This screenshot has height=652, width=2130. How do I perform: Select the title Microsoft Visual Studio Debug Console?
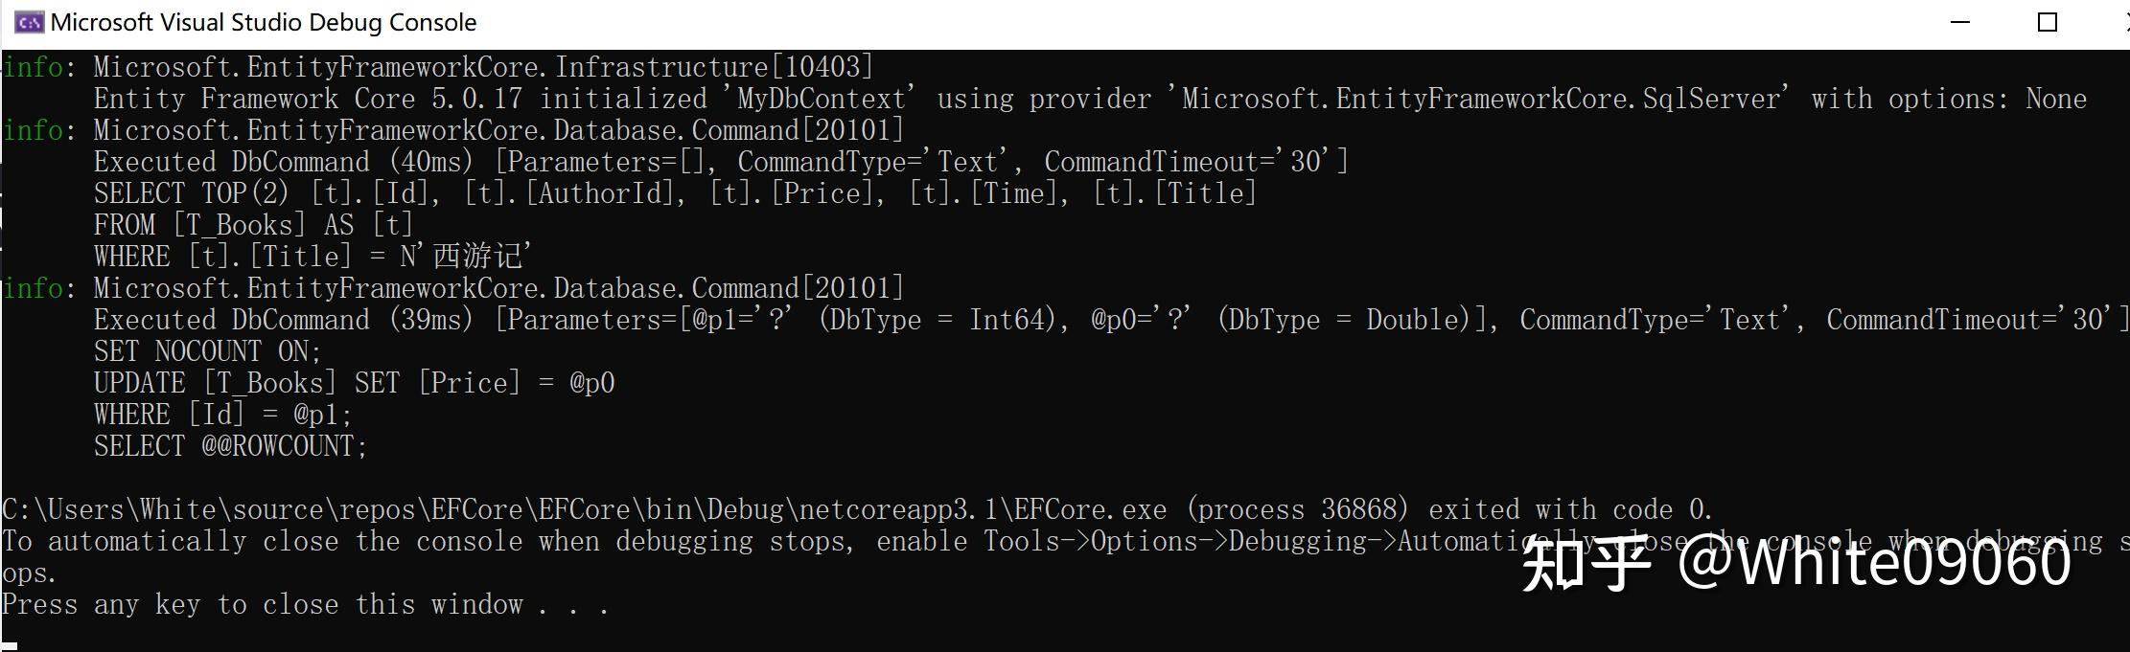(266, 21)
